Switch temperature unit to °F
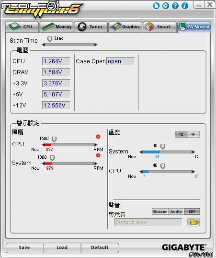 193,134
